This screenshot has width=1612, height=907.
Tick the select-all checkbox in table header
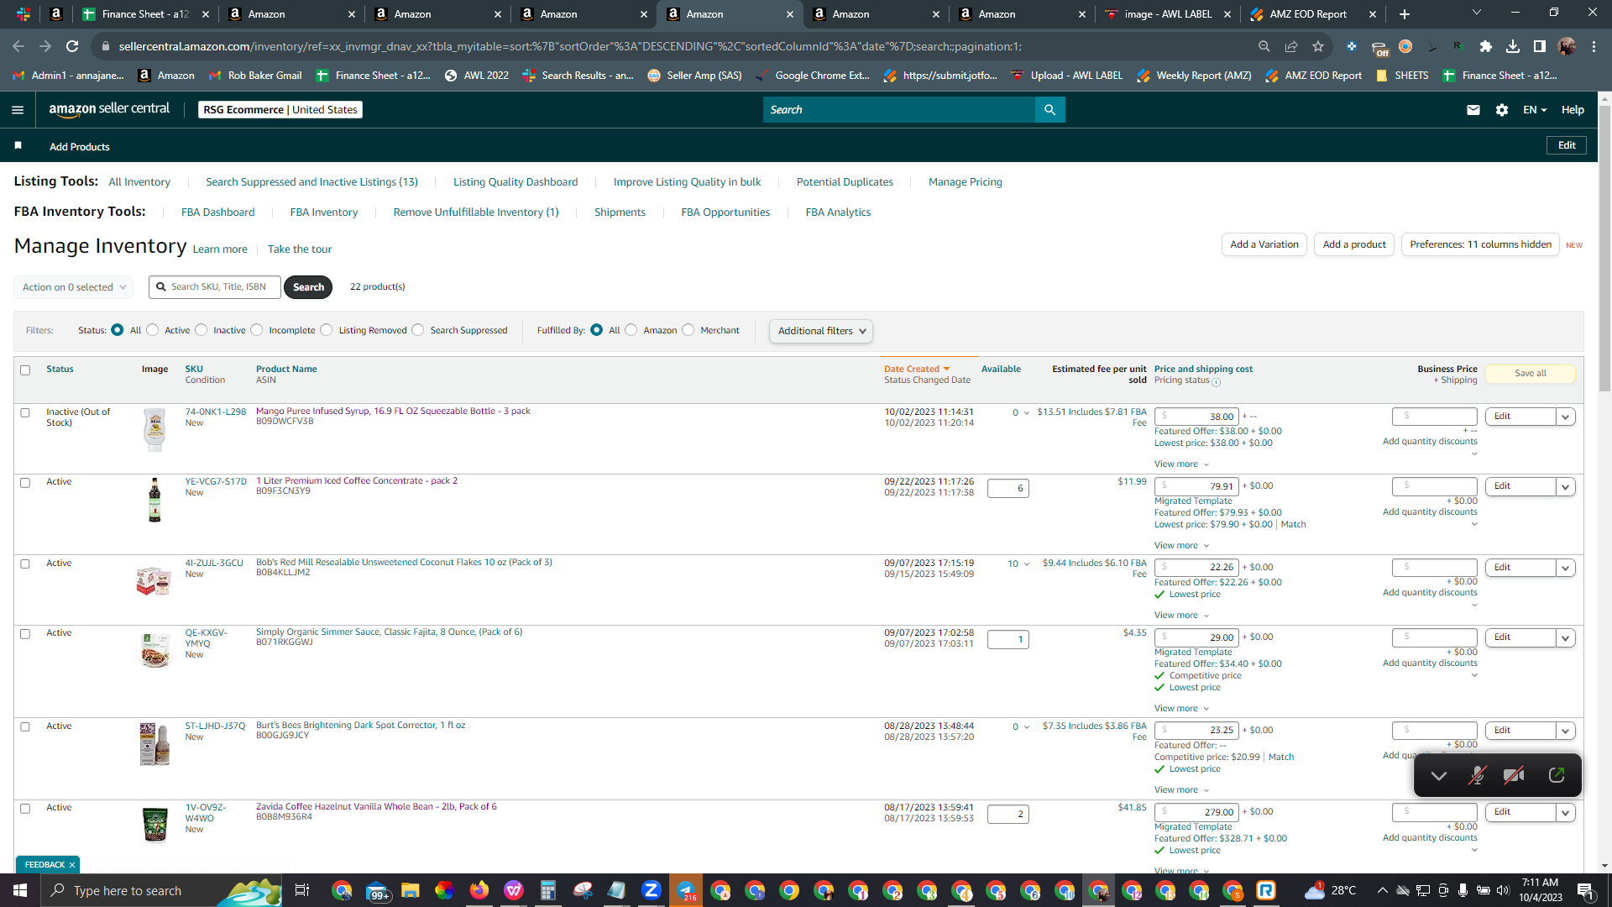click(x=25, y=370)
